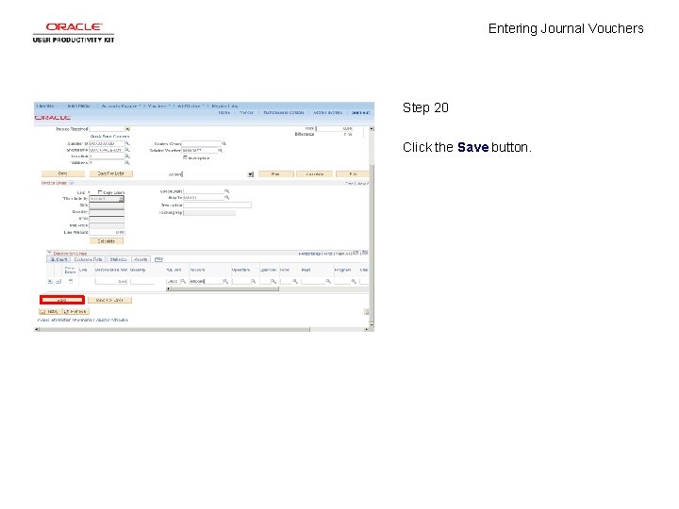679x509 pixels.
Task: Click the Calculate button under Line Amount
Action: [107, 241]
